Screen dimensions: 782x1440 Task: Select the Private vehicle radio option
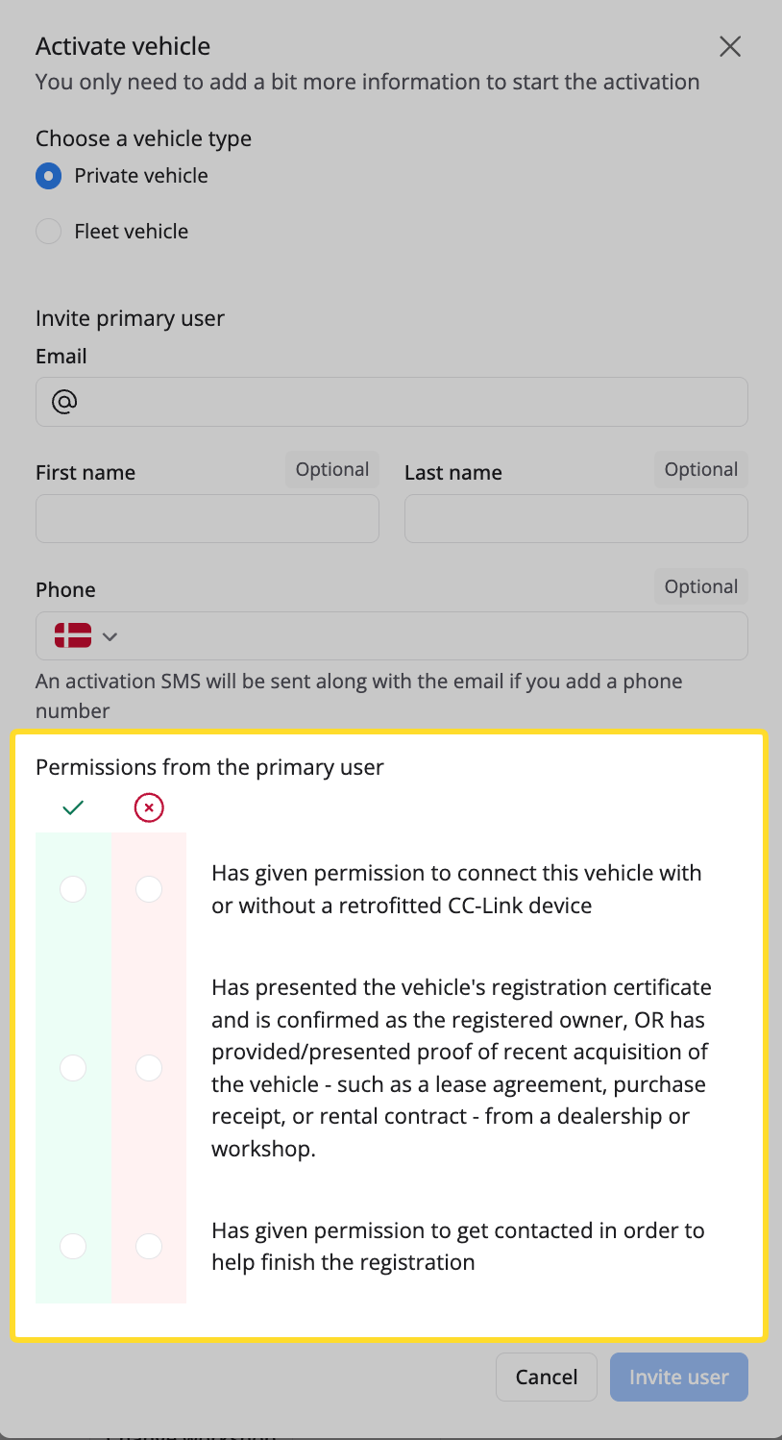click(49, 176)
